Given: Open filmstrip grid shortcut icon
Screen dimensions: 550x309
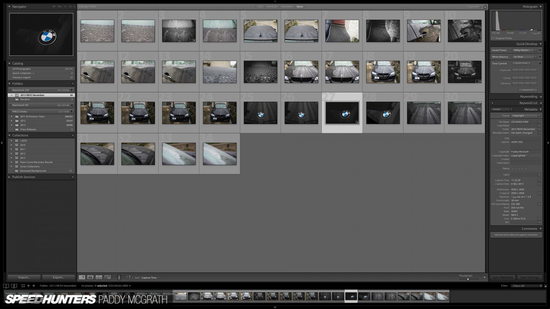Looking at the screenshot, I should (x=23, y=286).
